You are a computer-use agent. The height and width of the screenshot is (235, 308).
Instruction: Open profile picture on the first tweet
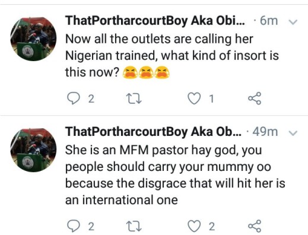33,39
